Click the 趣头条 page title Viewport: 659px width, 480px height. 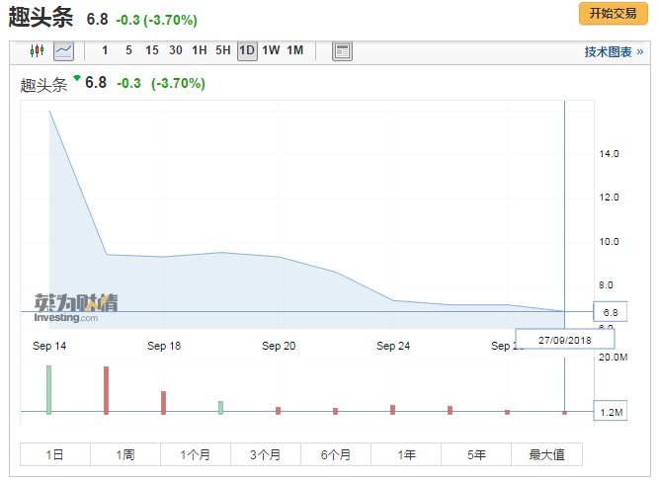41,18
